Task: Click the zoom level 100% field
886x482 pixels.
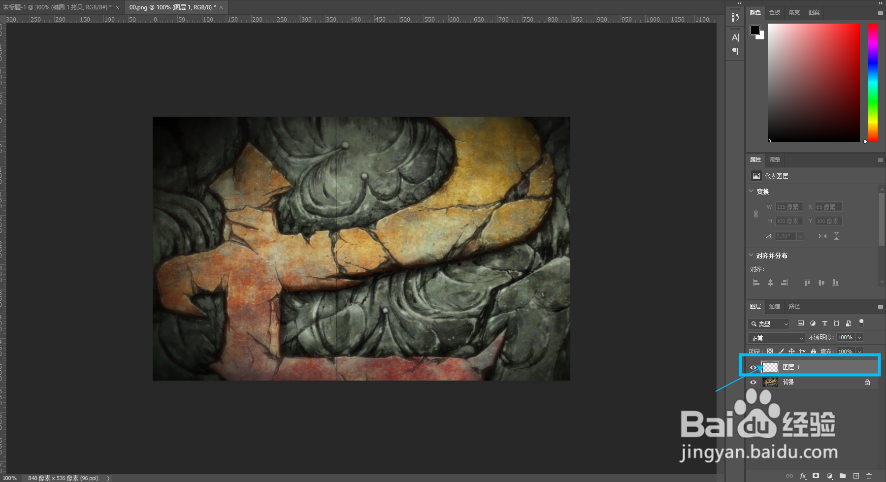Action: click(10, 478)
